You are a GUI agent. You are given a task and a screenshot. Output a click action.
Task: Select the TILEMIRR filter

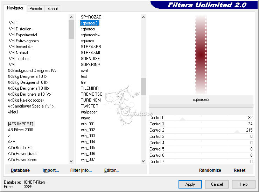90,88
